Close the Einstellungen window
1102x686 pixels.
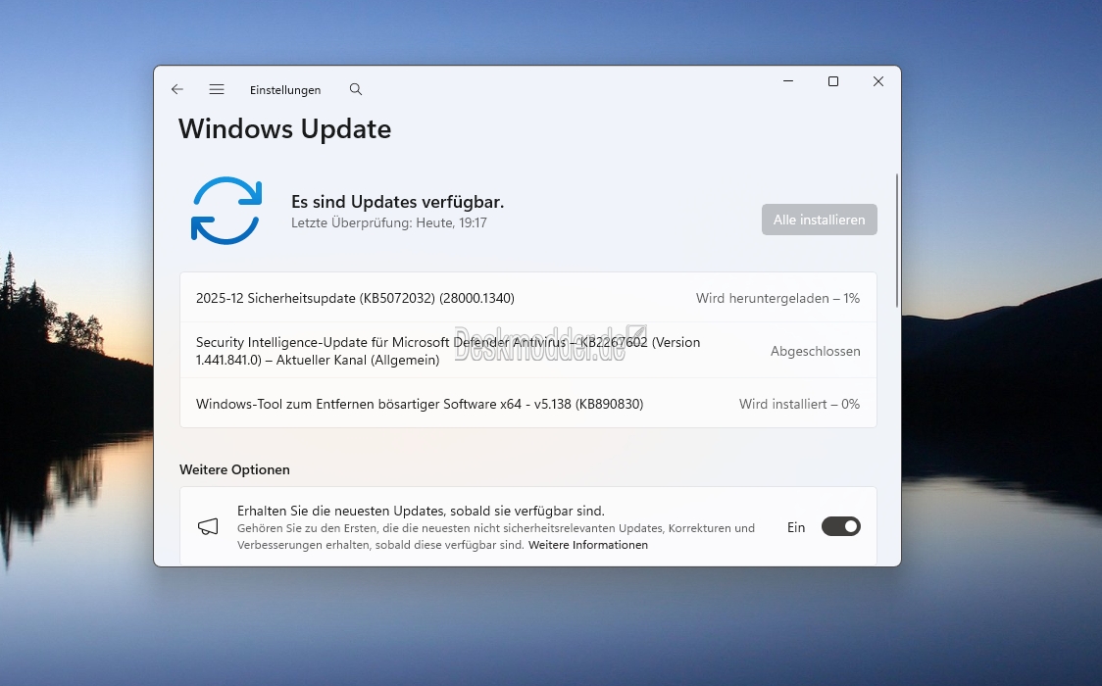(878, 81)
